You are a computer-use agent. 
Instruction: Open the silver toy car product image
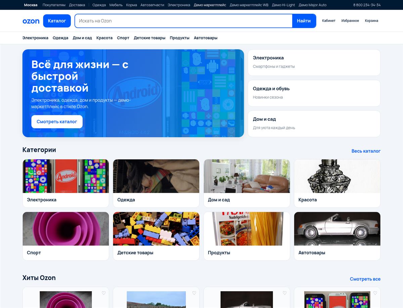[247, 300]
